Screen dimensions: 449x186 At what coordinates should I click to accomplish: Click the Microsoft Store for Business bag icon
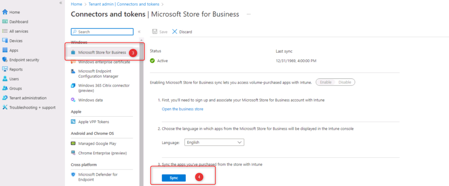point(73,53)
